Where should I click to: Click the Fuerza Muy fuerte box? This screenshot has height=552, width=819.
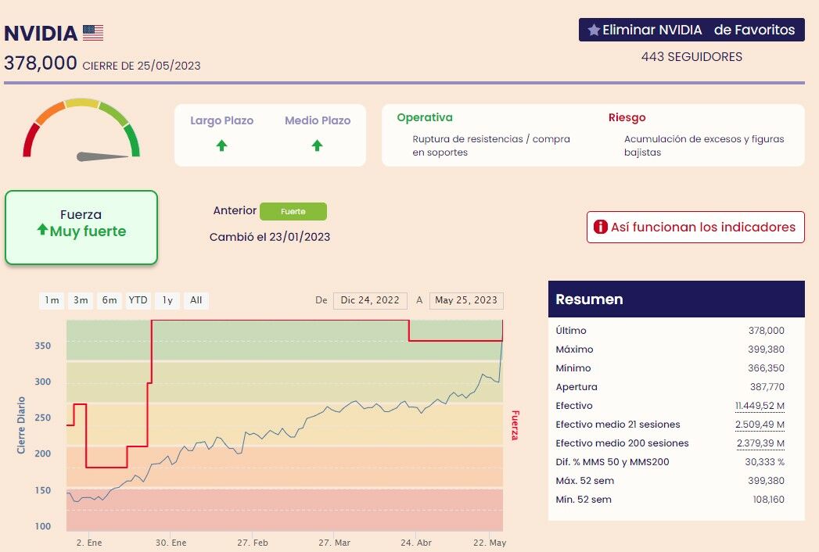click(81, 228)
